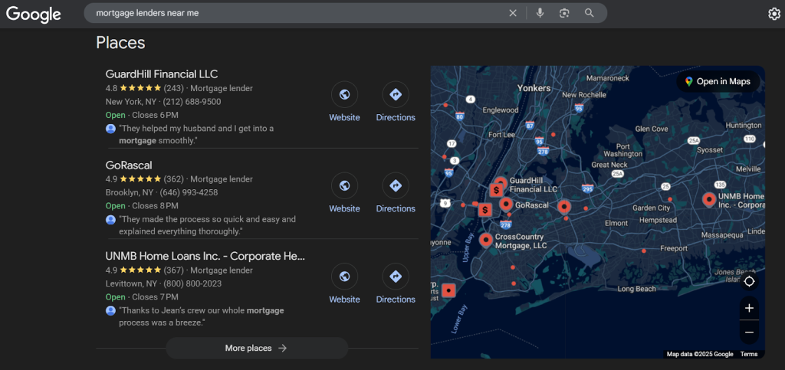The image size is (785, 370).
Task: Select the GoRascal map pin
Action: pyautogui.click(x=506, y=204)
